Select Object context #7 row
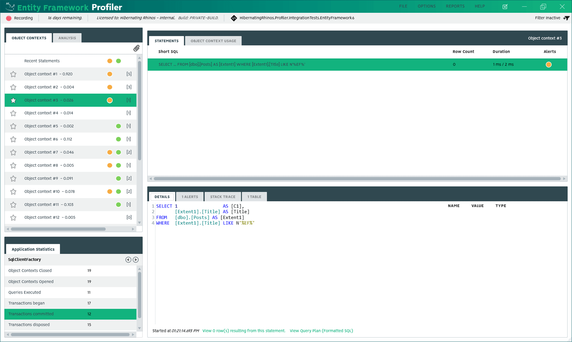The width and height of the screenshot is (572, 342). tap(71, 152)
